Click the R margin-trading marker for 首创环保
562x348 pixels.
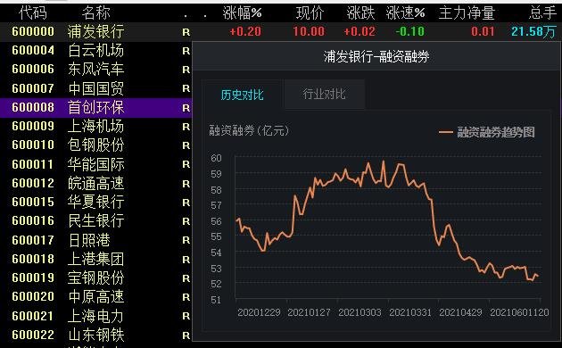click(x=186, y=108)
